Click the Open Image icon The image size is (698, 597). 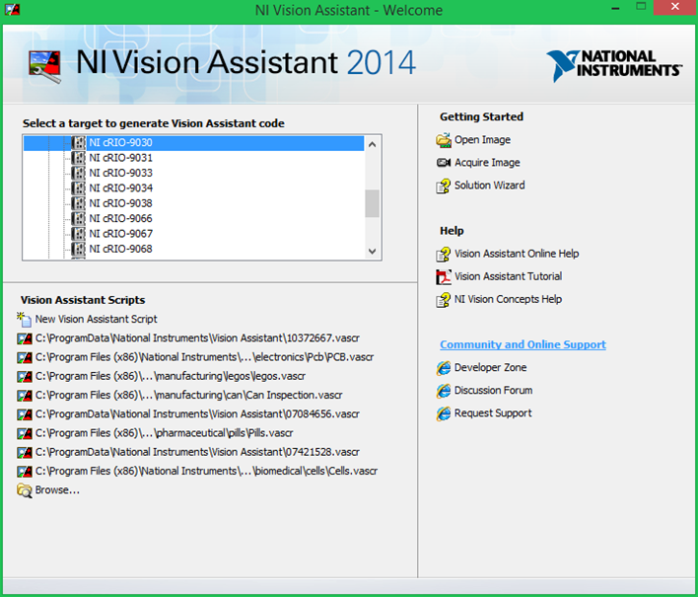pyautogui.click(x=444, y=140)
